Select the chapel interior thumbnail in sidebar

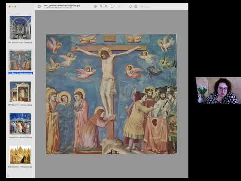pyautogui.click(x=20, y=28)
